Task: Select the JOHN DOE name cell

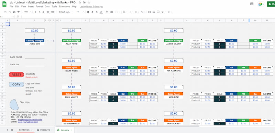Action: coord(35,44)
